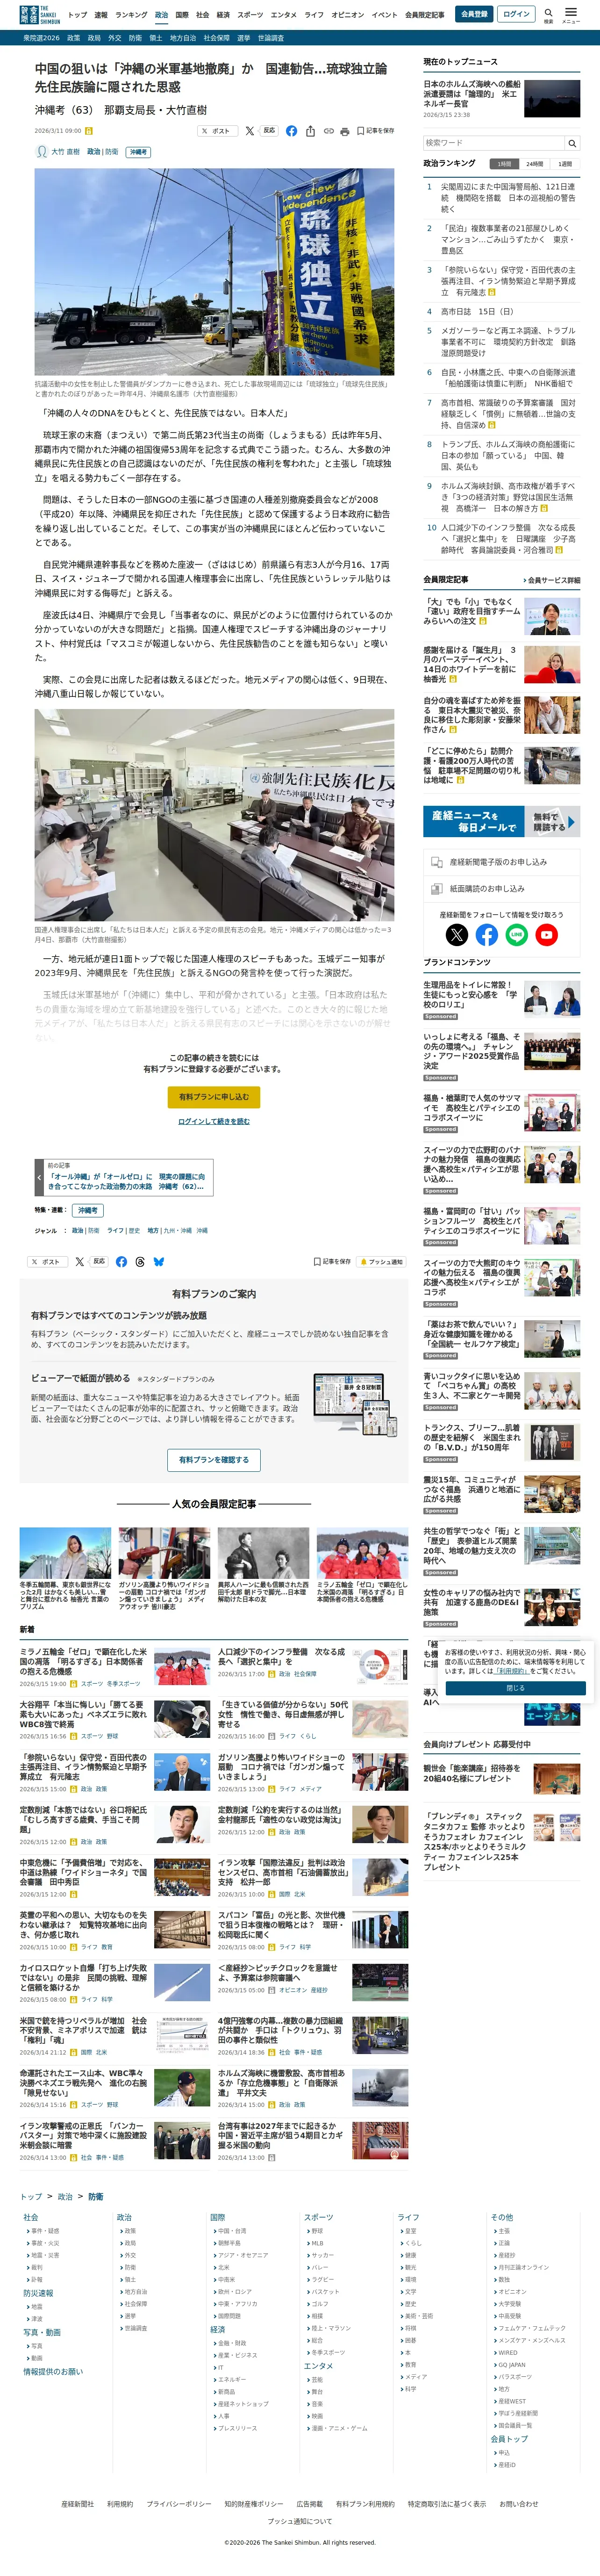Click the Sankei Shimbun logo
The image size is (600, 2576).
point(40,14)
